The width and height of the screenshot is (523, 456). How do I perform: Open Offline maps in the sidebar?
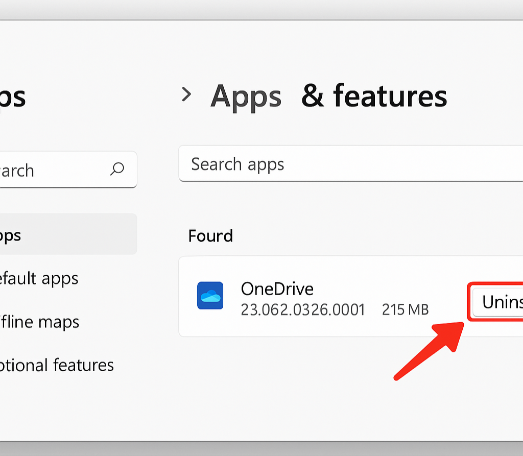pyautogui.click(x=39, y=322)
